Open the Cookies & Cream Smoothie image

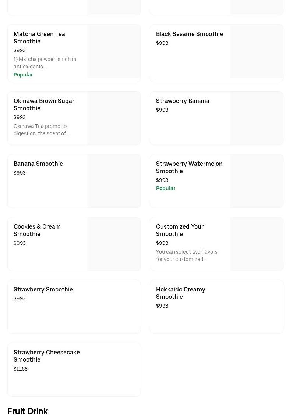tap(114, 244)
